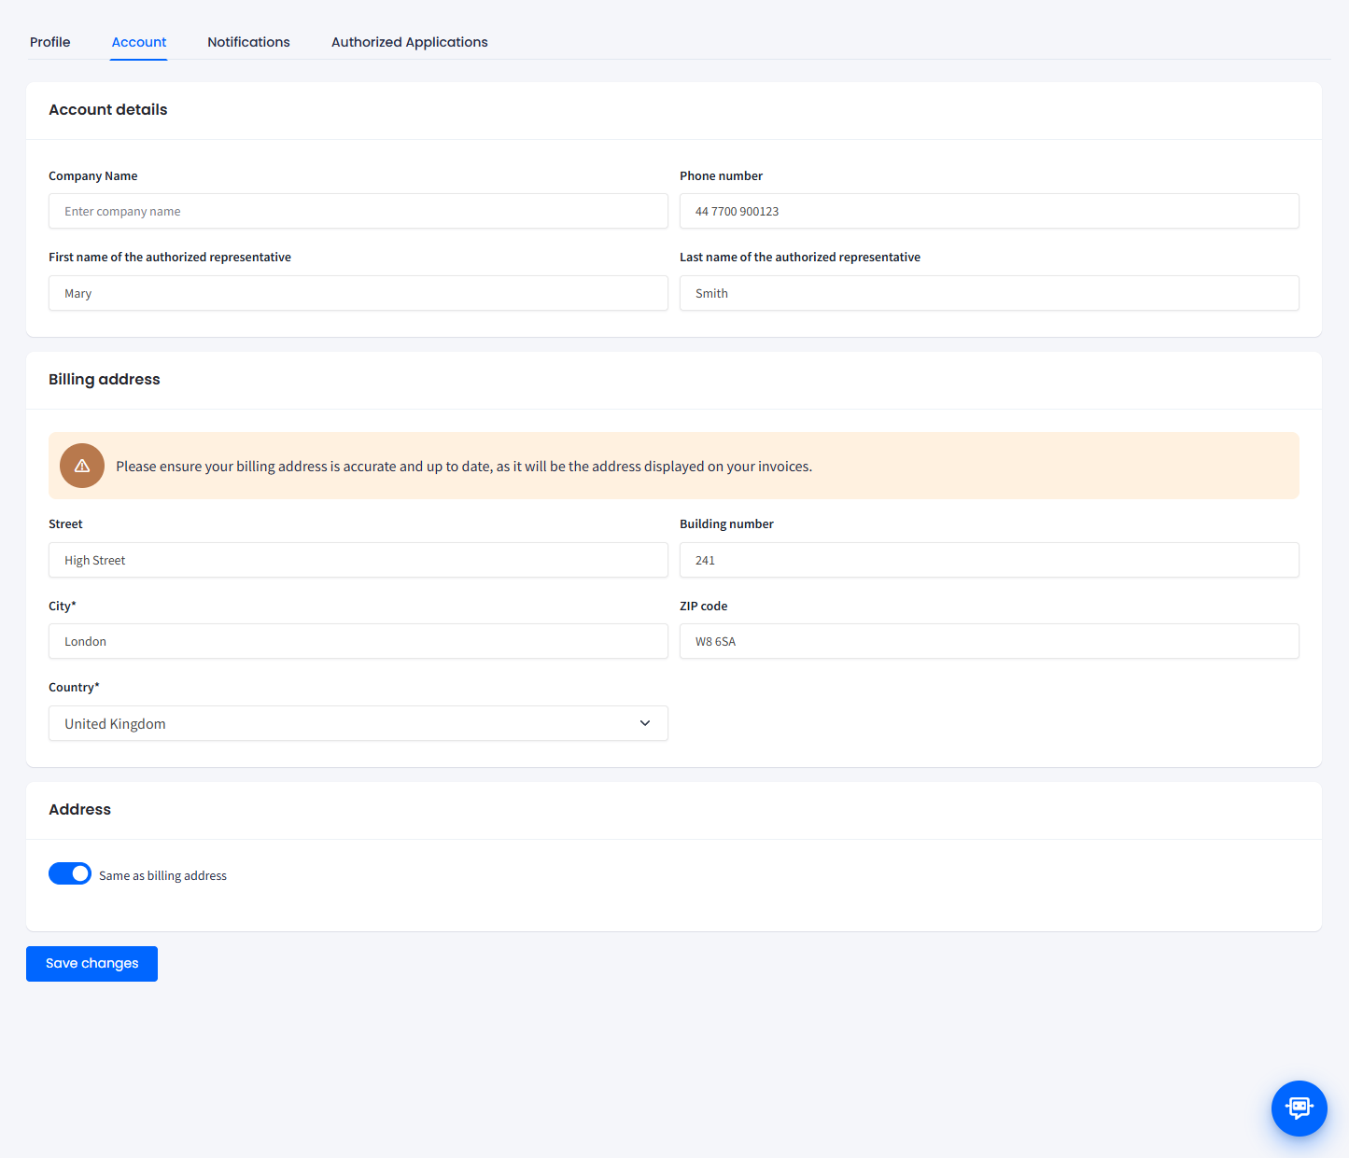1349x1158 pixels.
Task: Click the City input field
Action: pos(358,641)
